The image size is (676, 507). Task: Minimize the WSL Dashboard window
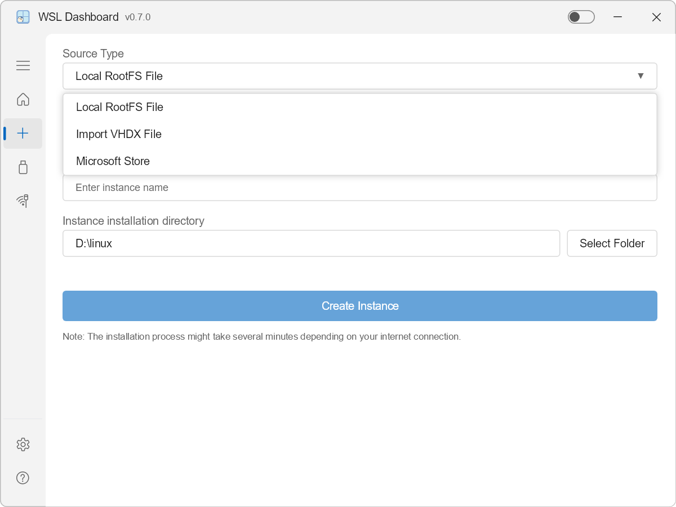[617, 17]
